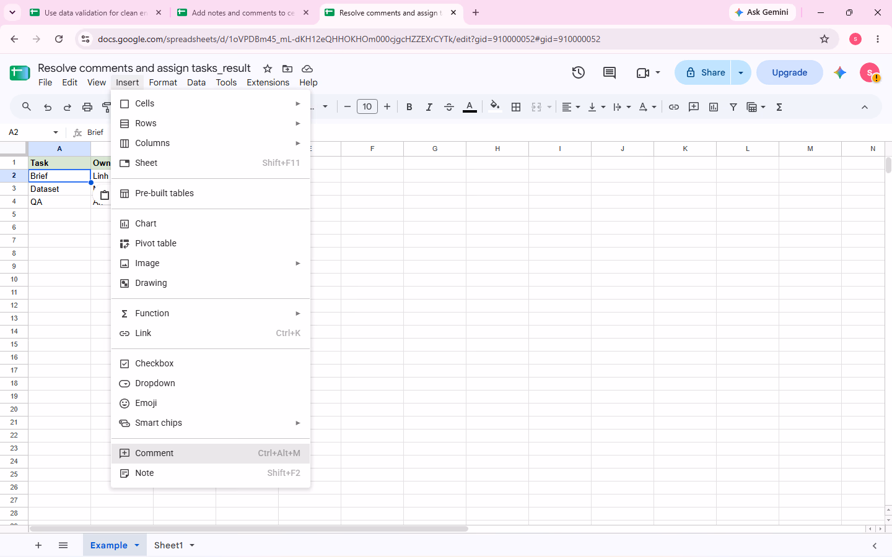Bookmark this page with the star
Viewport: 892px width, 557px height.
[824, 39]
